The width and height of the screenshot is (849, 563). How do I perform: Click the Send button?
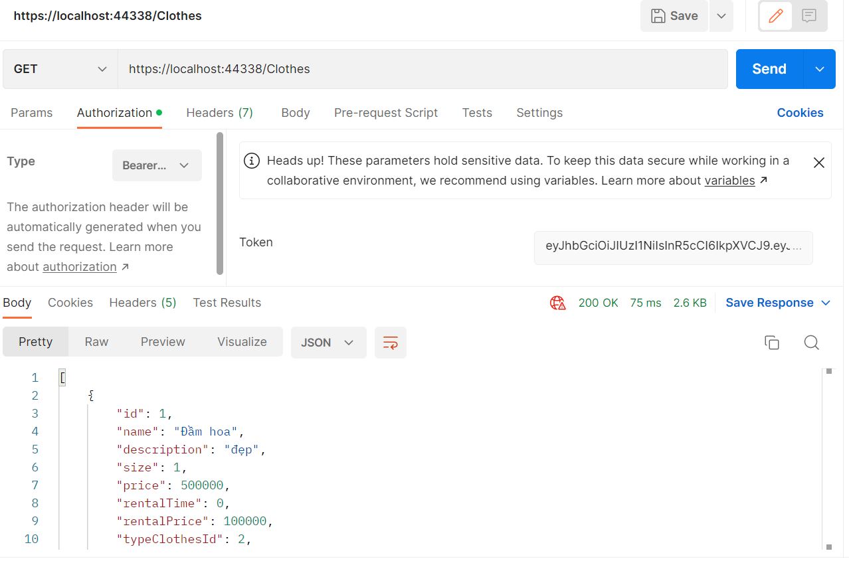[x=769, y=68]
